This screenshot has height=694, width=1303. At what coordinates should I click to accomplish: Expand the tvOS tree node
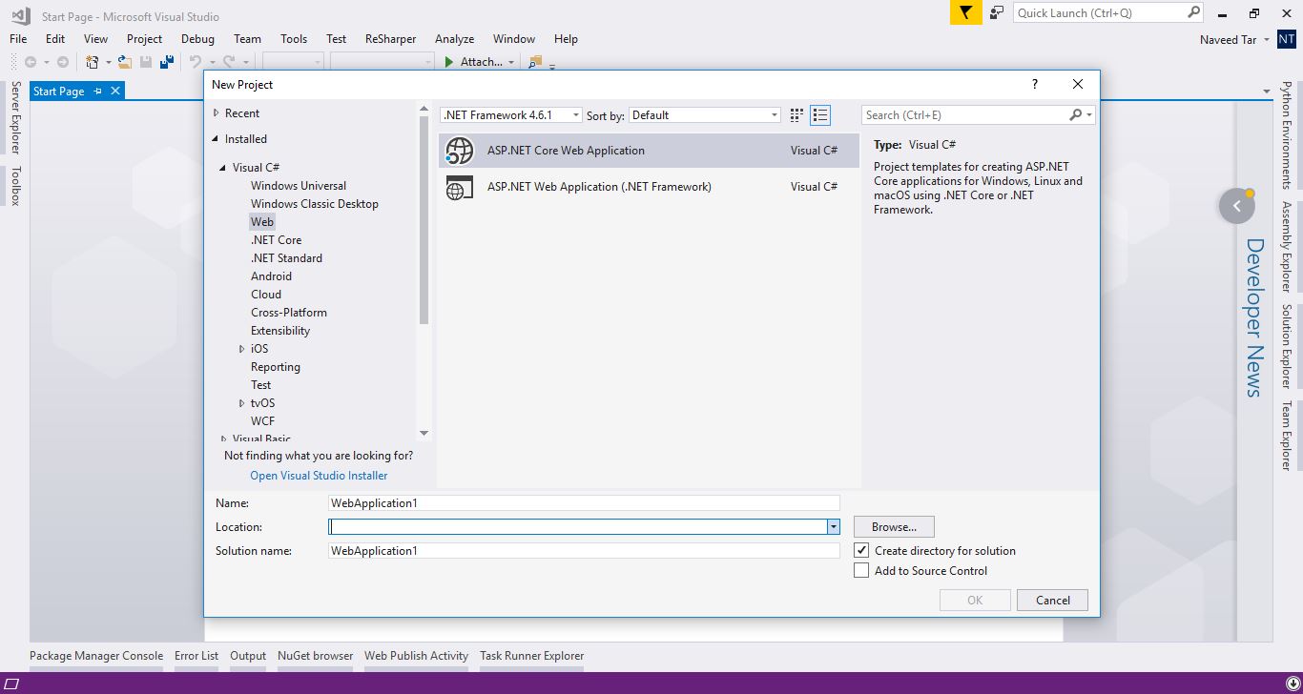coord(241,403)
